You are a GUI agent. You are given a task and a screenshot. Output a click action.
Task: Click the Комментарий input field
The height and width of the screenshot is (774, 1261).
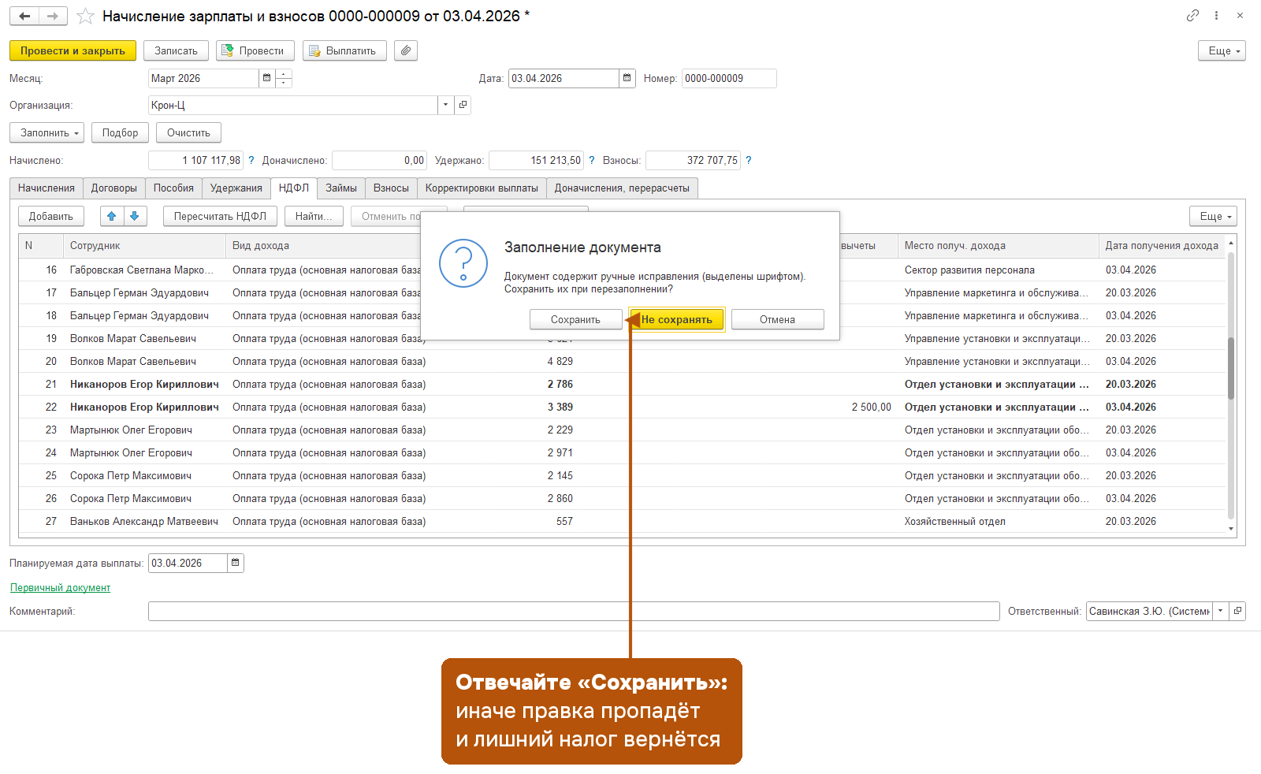[574, 611]
